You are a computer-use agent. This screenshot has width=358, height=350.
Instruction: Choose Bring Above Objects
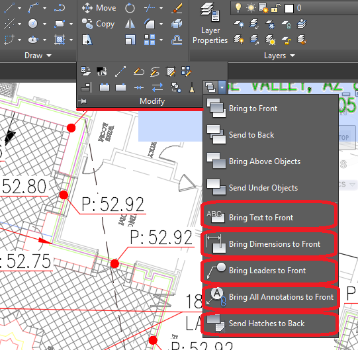(x=271, y=161)
